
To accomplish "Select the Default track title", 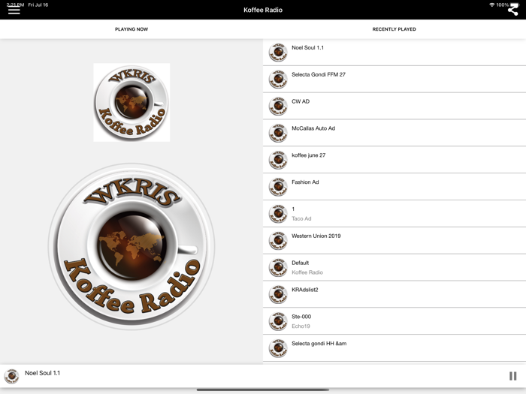I will pyautogui.click(x=301, y=263).
